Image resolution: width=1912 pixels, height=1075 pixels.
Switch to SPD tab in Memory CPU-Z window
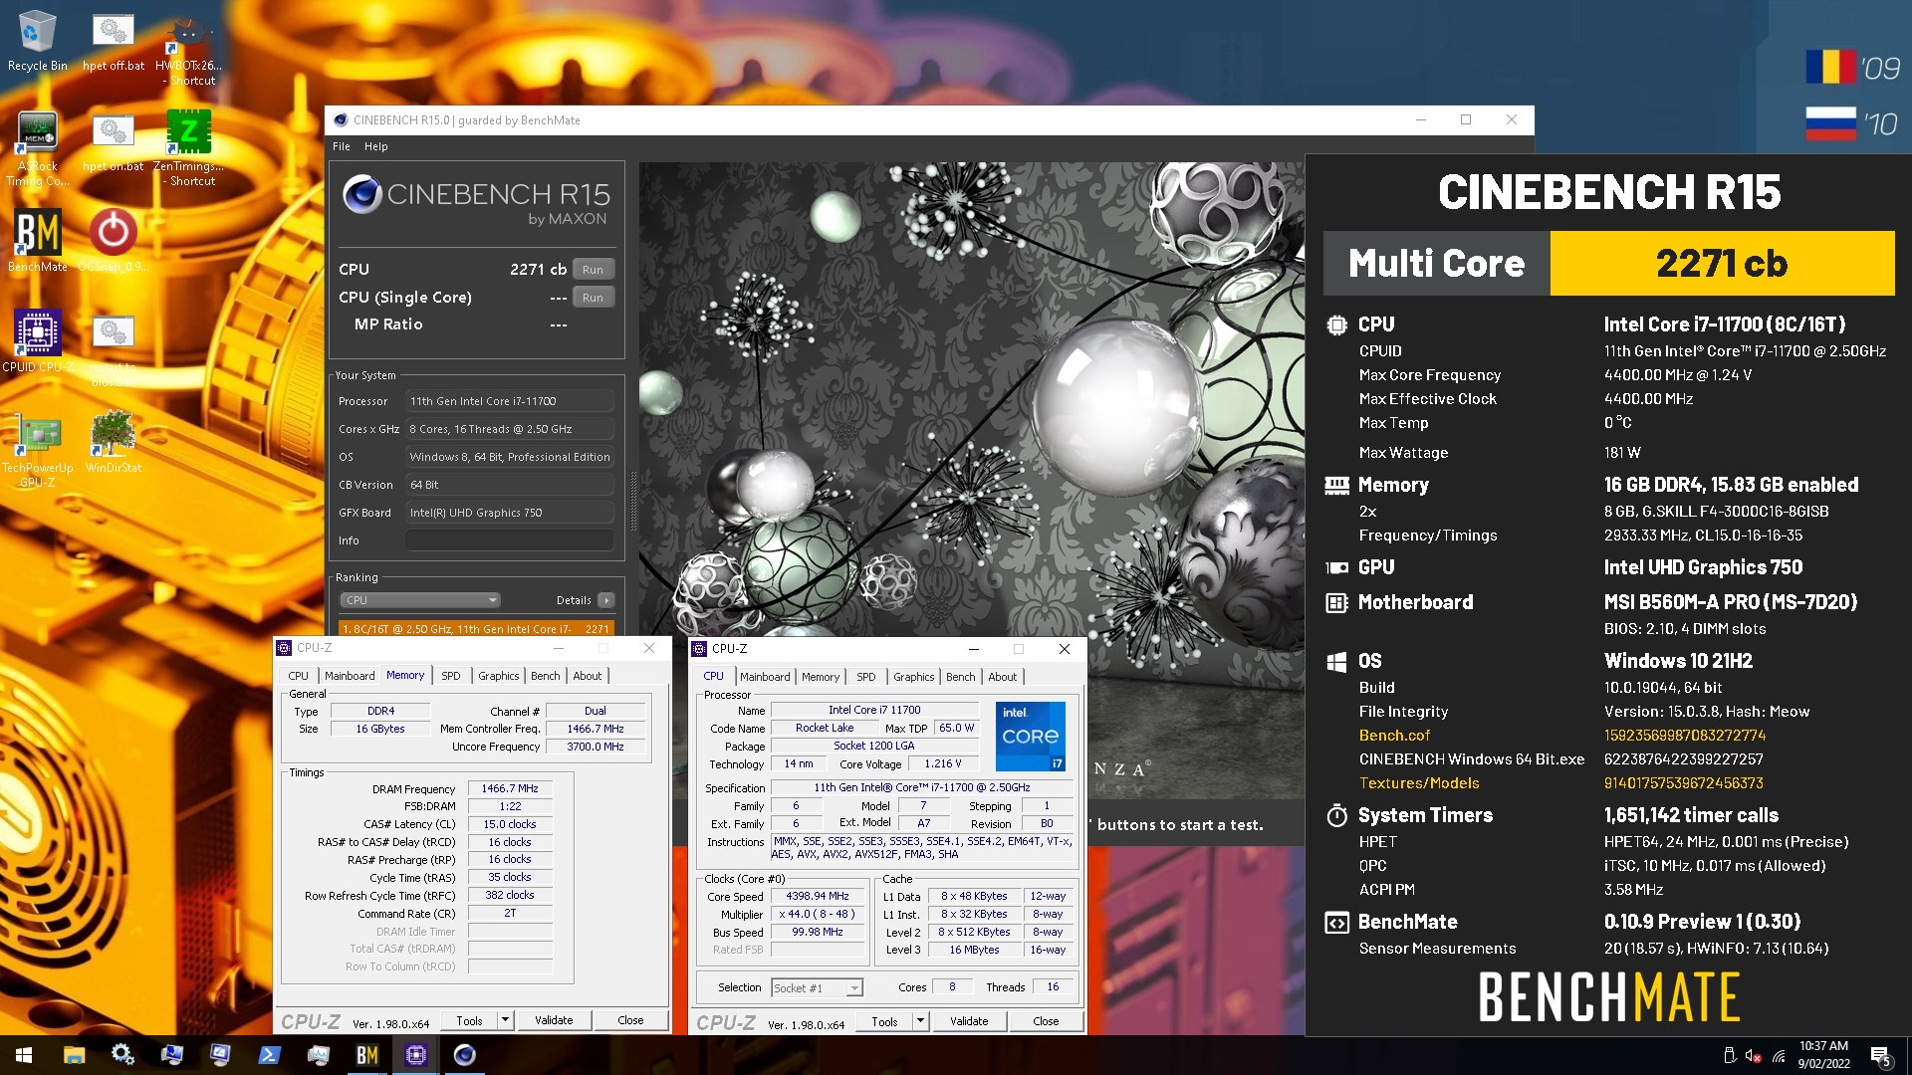[x=451, y=676]
